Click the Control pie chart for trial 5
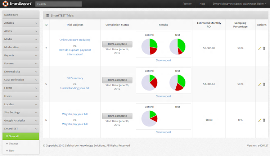This screenshot has width=270, height=156. [x=149, y=83]
